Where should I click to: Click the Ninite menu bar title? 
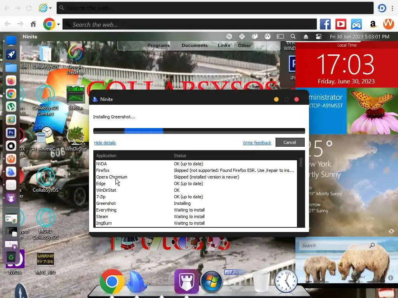[x=30, y=36]
